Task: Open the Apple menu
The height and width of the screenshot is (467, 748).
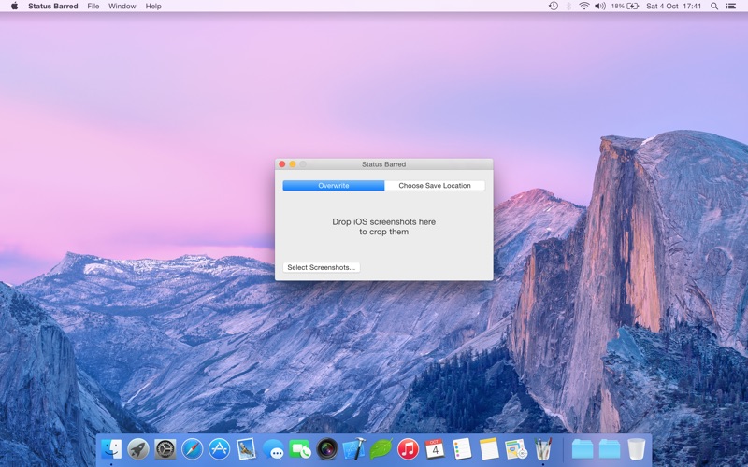Action: [14, 7]
